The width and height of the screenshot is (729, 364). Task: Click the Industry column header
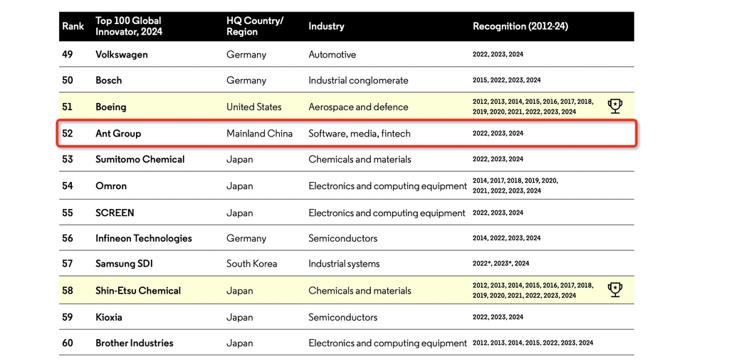326,26
